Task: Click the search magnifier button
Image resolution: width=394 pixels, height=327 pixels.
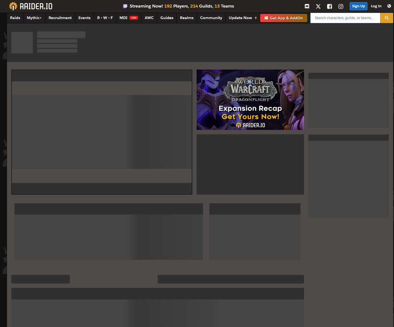Action: pos(386,18)
